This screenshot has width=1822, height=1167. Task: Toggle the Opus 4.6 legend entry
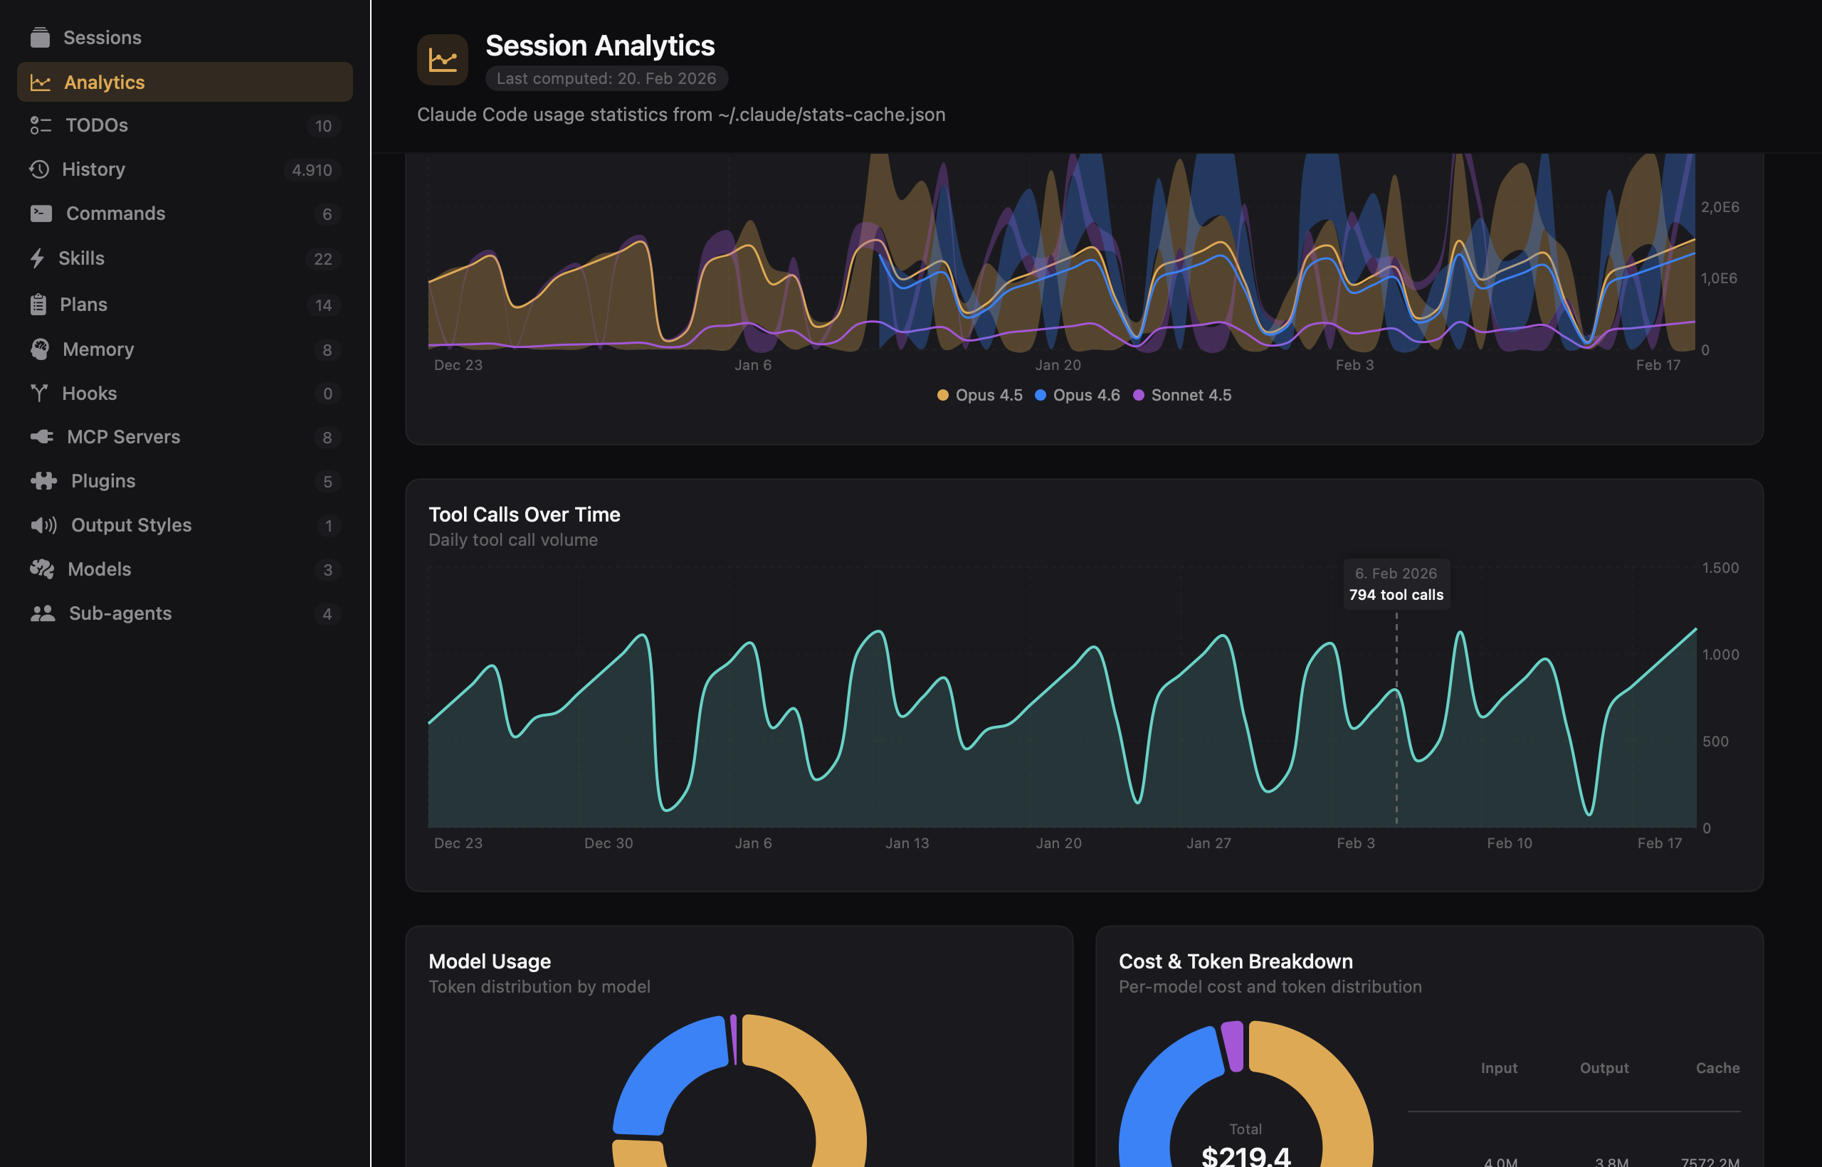pos(1078,395)
